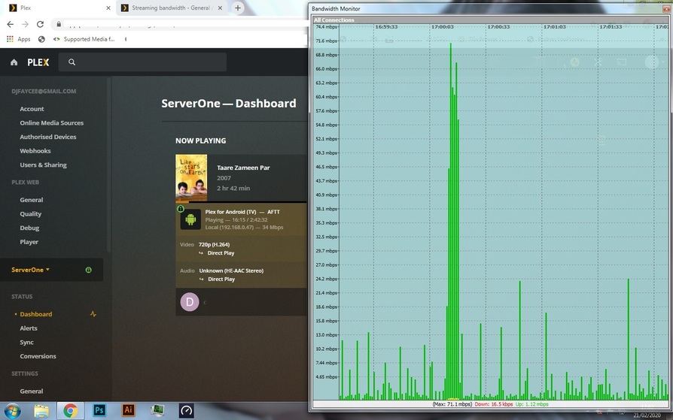
Task: Click the Up 1.12 mbps status text
Action: (531, 403)
